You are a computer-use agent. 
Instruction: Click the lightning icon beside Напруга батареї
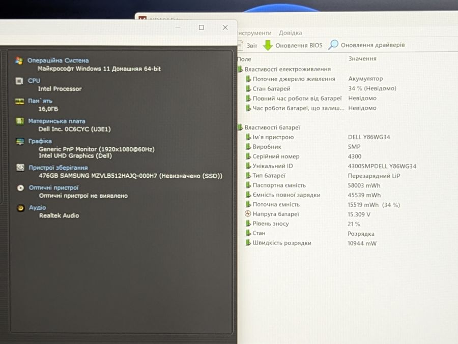click(x=248, y=213)
